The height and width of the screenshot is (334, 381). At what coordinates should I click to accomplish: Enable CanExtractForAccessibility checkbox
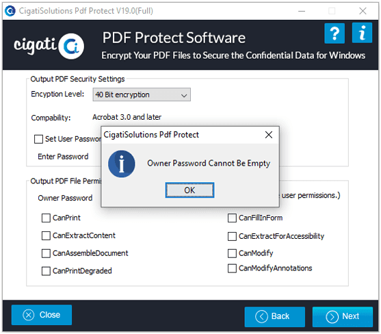(232, 236)
